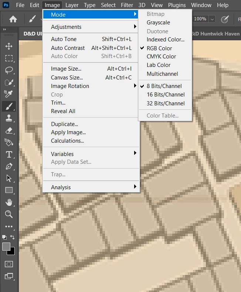
Task: Select the Pen tool
Action: [x=9, y=166]
